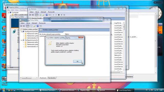
Task: Click Back arrow in Group Policy Editor toolbar
Action: 21,26
